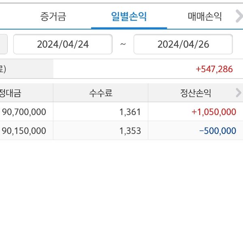Sort by the 정산손익 column header
Screen dimensions: 243x243
click(x=196, y=93)
